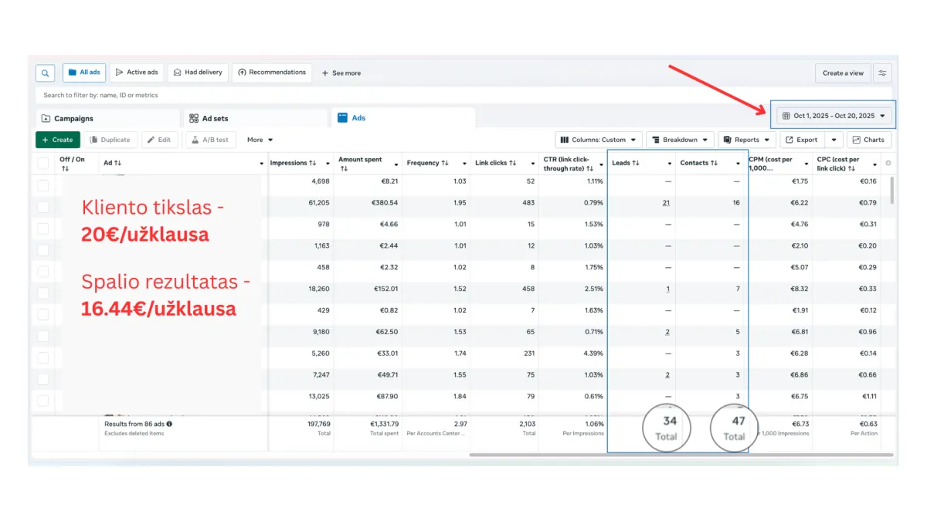Open the date range Oct 1 – Oct 20 dropdown
The height and width of the screenshot is (521, 927).
(834, 116)
